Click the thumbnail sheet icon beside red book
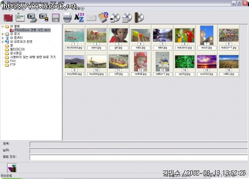This screenshot has width=249, height=179. (x=20, y=17)
